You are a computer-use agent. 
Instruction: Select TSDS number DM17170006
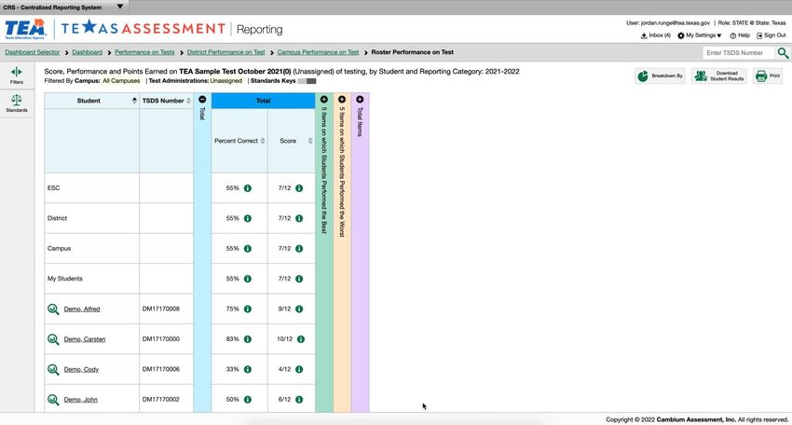pyautogui.click(x=160, y=369)
